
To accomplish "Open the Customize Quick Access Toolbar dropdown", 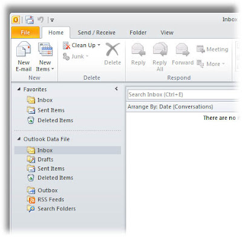I will click(52, 20).
